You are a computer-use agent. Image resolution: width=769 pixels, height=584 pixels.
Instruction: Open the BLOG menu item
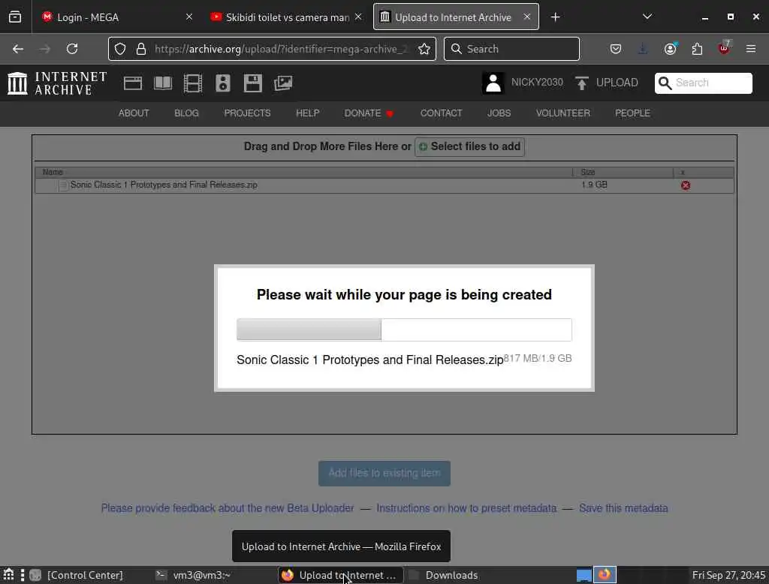[x=186, y=113]
